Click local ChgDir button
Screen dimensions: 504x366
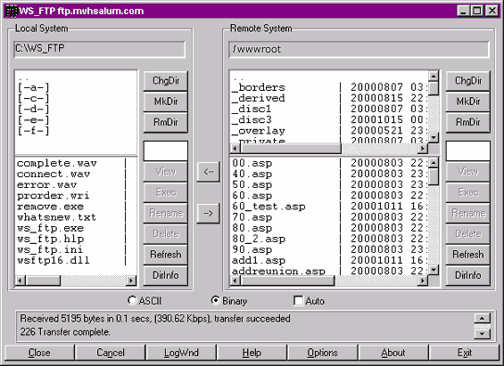tap(166, 80)
